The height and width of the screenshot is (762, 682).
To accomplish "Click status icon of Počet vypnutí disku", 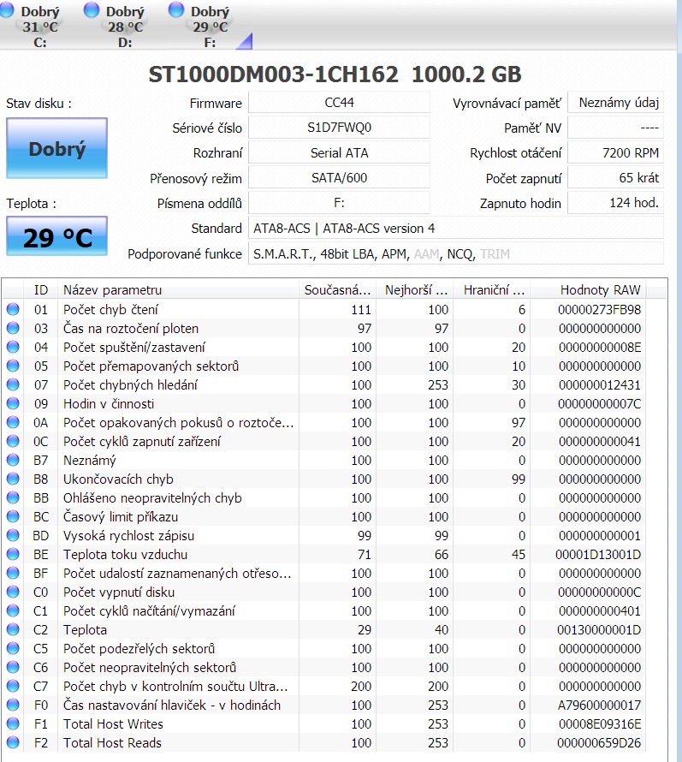I will coord(13,592).
